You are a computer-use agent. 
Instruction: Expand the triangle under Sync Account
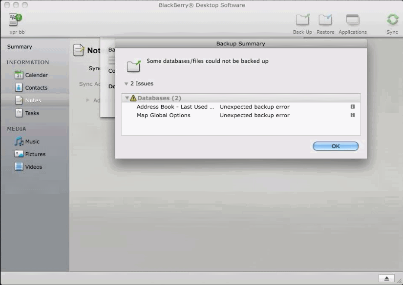[x=88, y=101]
